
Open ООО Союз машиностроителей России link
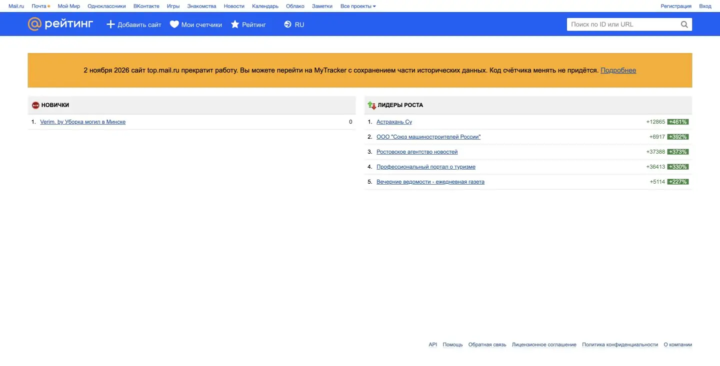click(x=428, y=137)
